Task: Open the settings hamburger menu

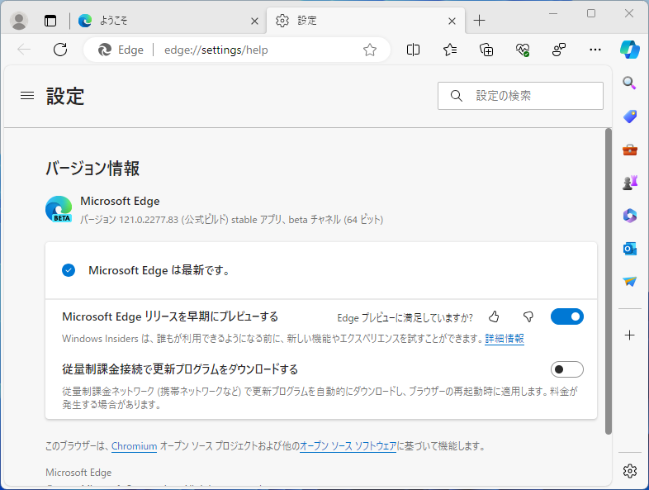Action: coord(27,96)
